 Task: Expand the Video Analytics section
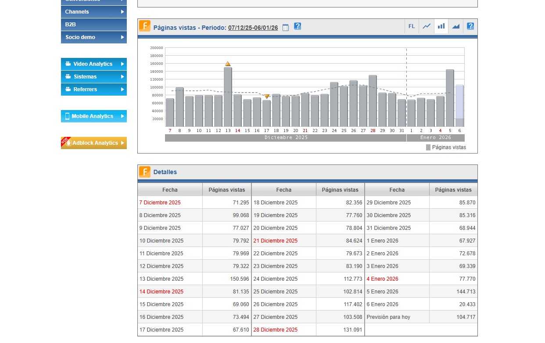coord(94,64)
